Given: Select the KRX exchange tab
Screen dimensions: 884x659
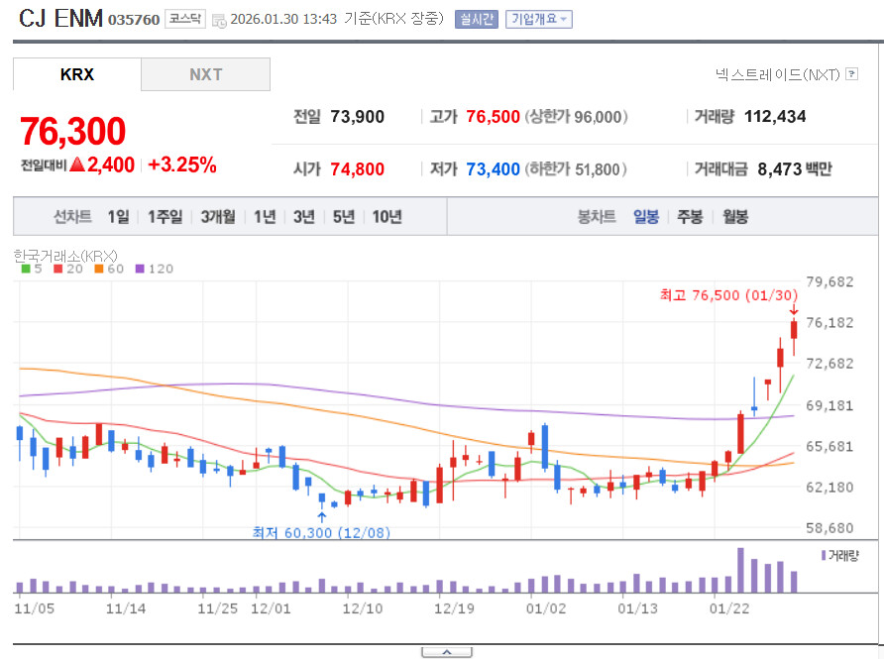Looking at the screenshot, I should coord(77,74).
